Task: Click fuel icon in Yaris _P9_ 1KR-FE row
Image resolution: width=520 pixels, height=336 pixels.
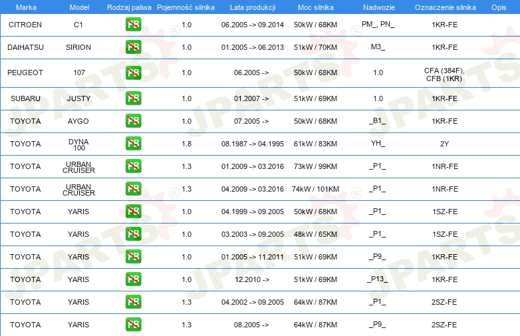Action: click(x=133, y=256)
